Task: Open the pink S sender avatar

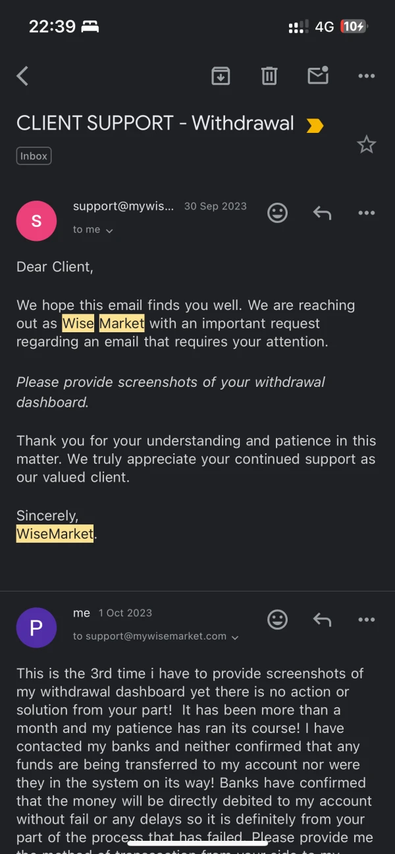Action: (x=36, y=221)
